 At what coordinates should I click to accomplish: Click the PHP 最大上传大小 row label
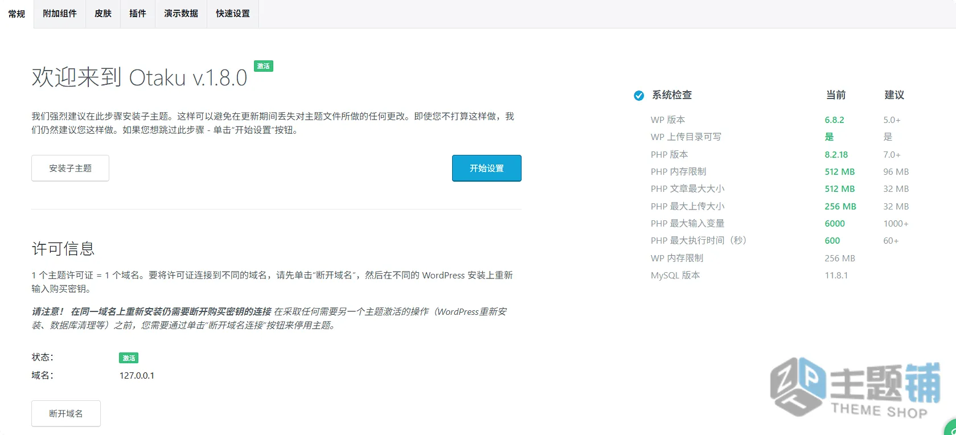click(x=688, y=206)
